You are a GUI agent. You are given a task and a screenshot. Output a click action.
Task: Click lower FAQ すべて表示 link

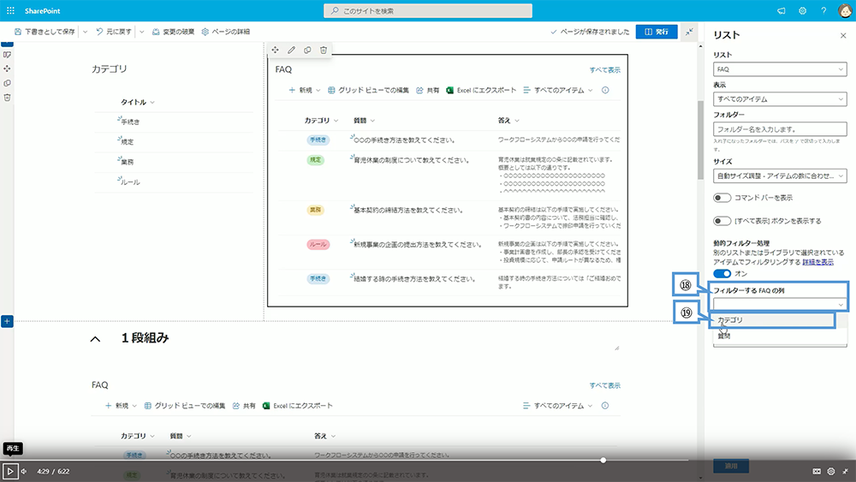(x=605, y=385)
